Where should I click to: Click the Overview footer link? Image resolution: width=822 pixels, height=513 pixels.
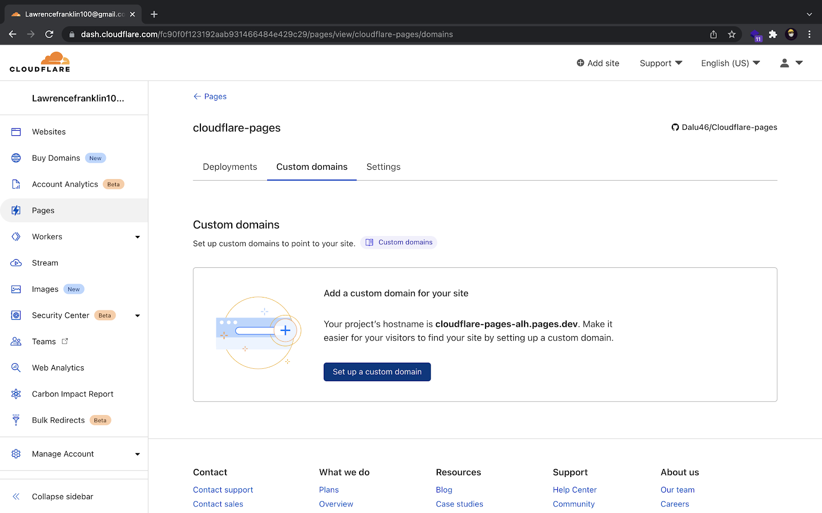(336, 504)
